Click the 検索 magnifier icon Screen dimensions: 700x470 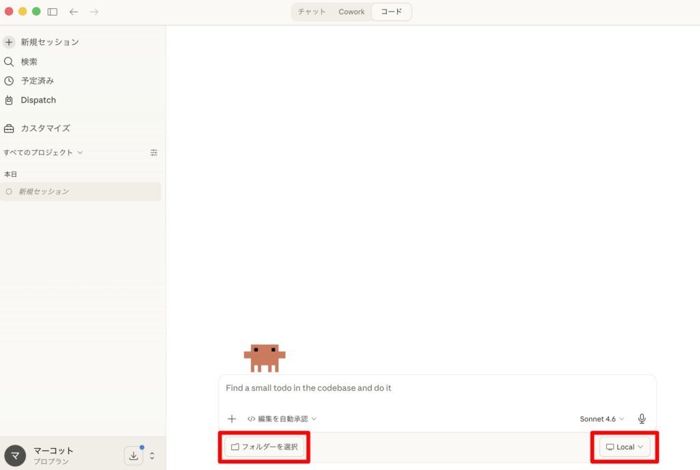[9, 61]
